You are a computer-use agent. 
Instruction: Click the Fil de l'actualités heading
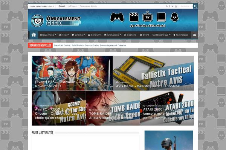click(43, 132)
